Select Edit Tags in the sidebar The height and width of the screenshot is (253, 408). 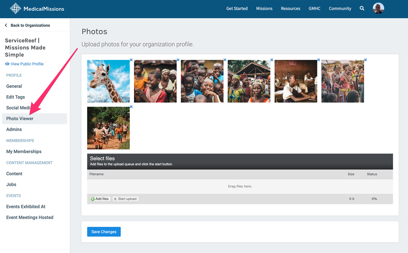click(15, 97)
